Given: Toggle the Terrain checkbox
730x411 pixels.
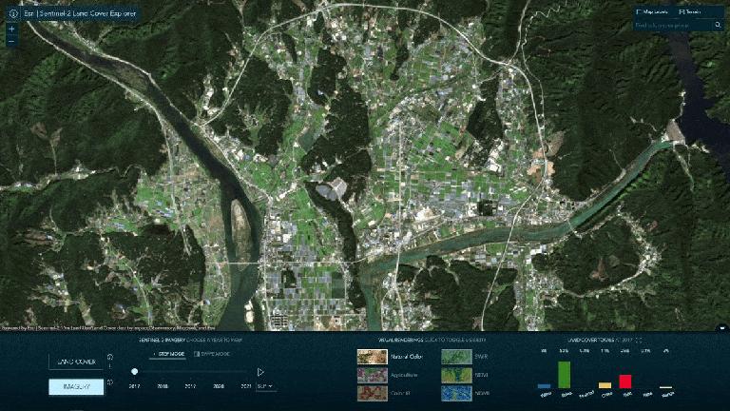Looking at the screenshot, I should [x=682, y=11].
